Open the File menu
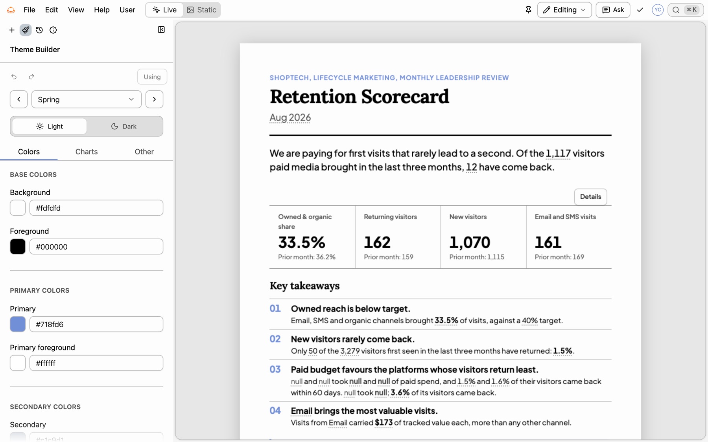The width and height of the screenshot is (708, 442). click(29, 10)
